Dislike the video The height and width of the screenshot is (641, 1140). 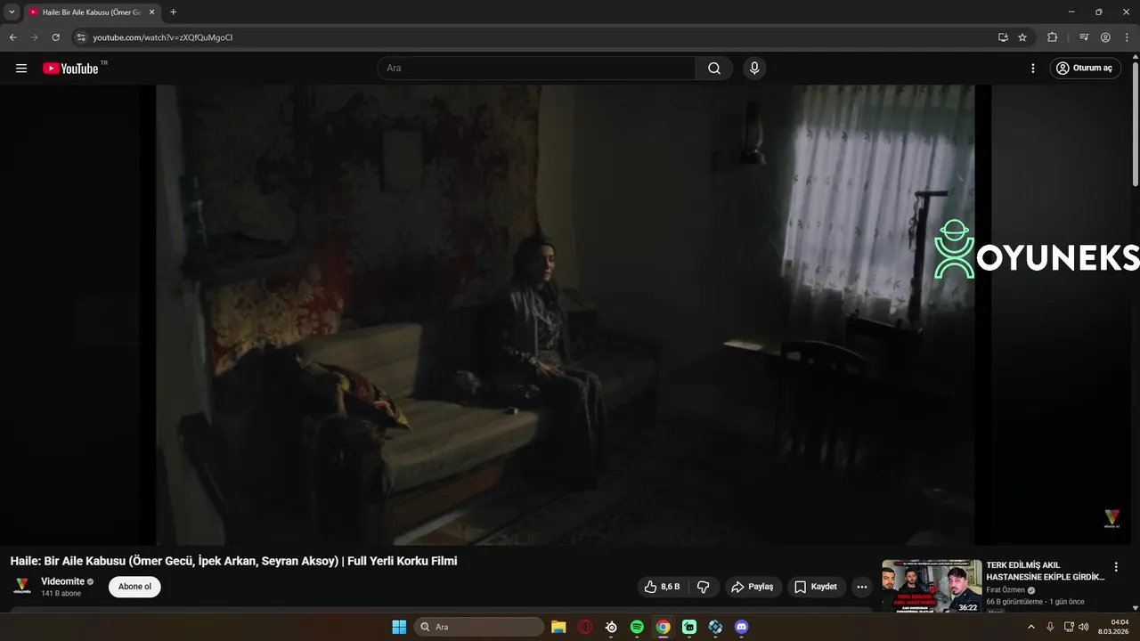coord(703,587)
